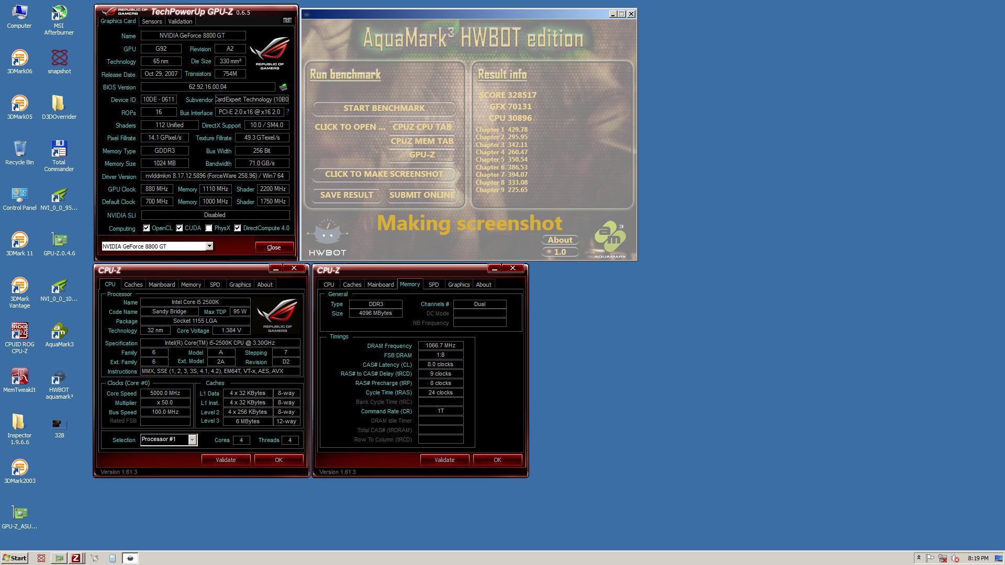This screenshot has width=1005, height=565.
Task: Launch 3DMark 11 shortcut
Action: (x=19, y=244)
